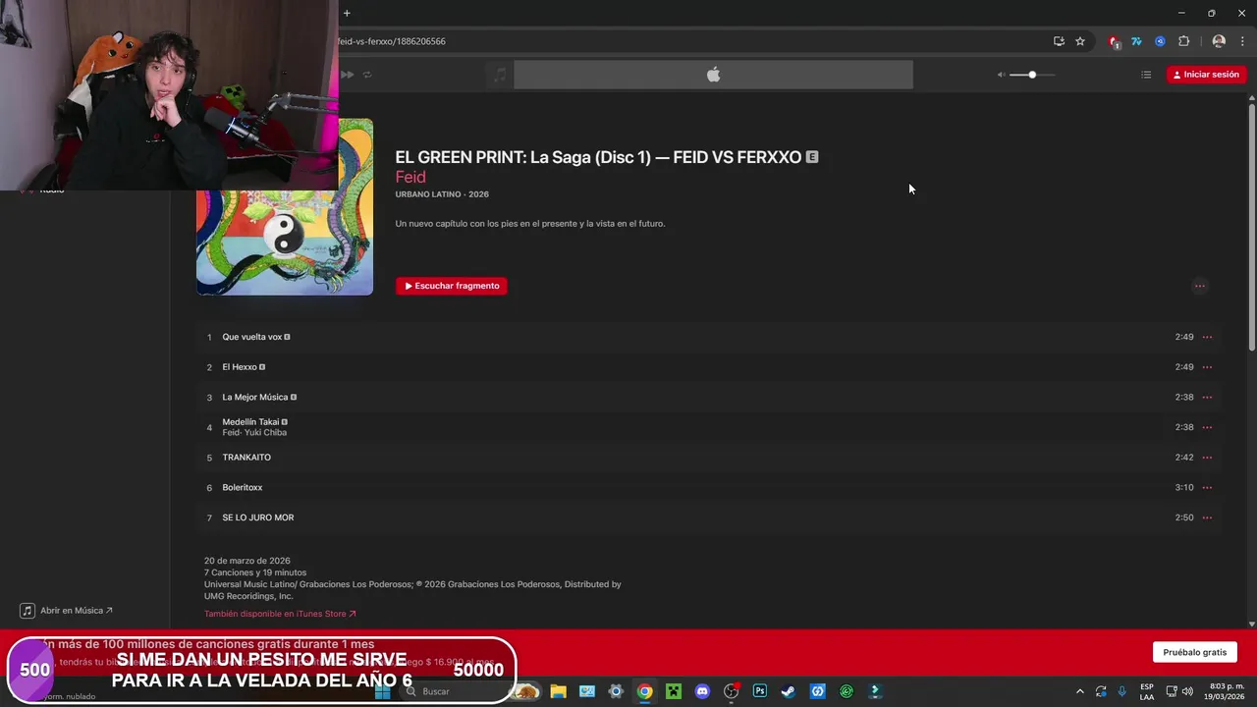Open the ESP LAA language switcher

1147,691
